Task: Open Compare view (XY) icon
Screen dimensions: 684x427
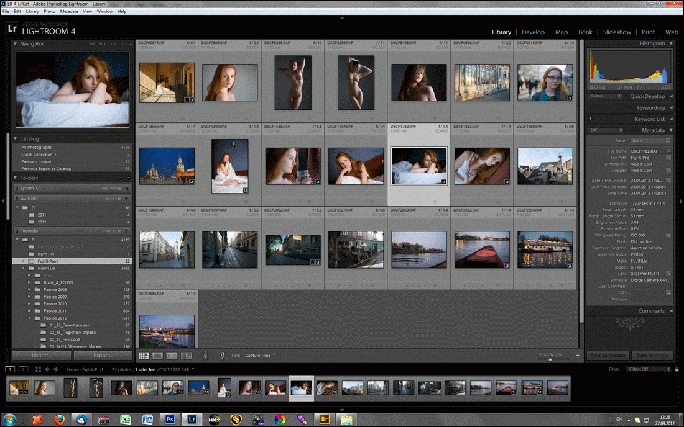Action: [x=172, y=356]
